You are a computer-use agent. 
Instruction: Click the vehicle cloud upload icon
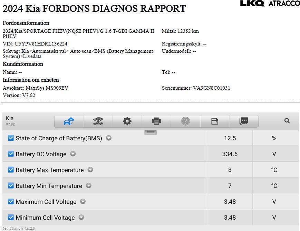click(x=69, y=121)
